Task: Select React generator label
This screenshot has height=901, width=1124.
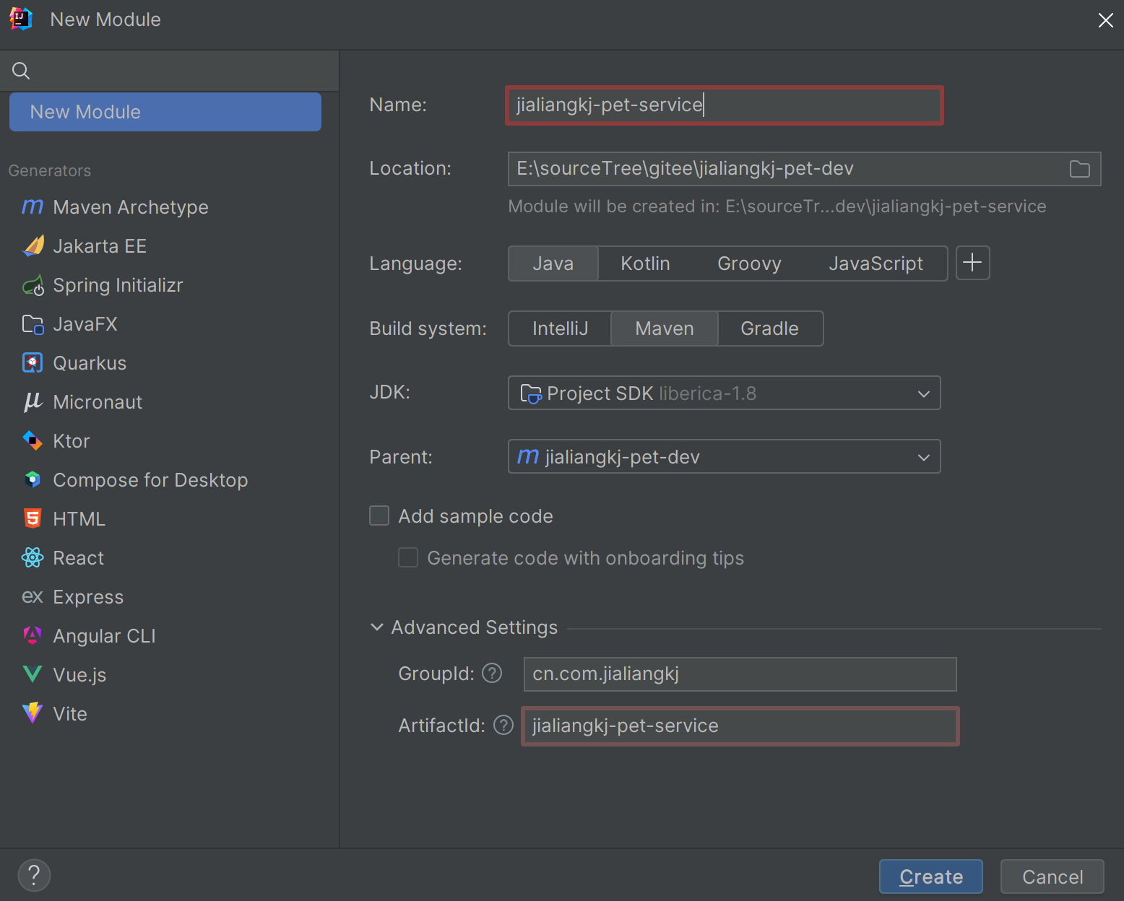Action: tap(79, 558)
